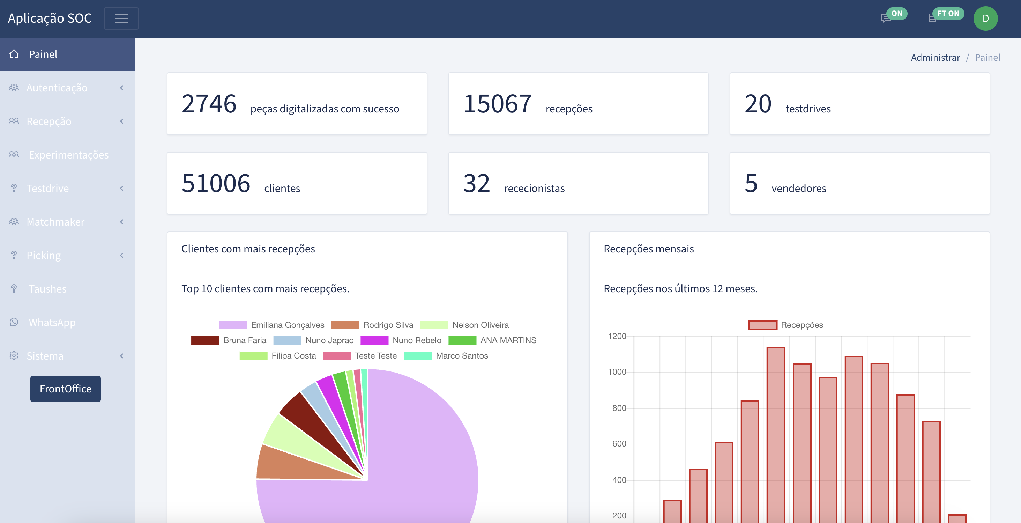Open the green D user avatar
The image size is (1021, 523).
click(x=985, y=18)
